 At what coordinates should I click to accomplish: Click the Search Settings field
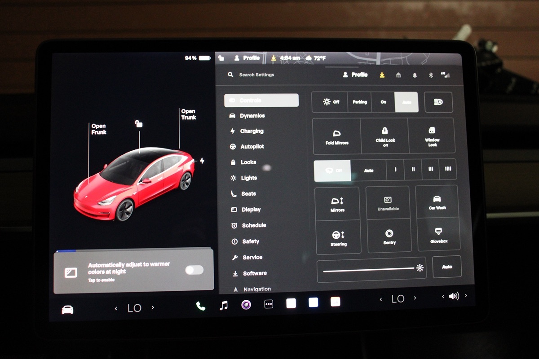click(x=256, y=75)
